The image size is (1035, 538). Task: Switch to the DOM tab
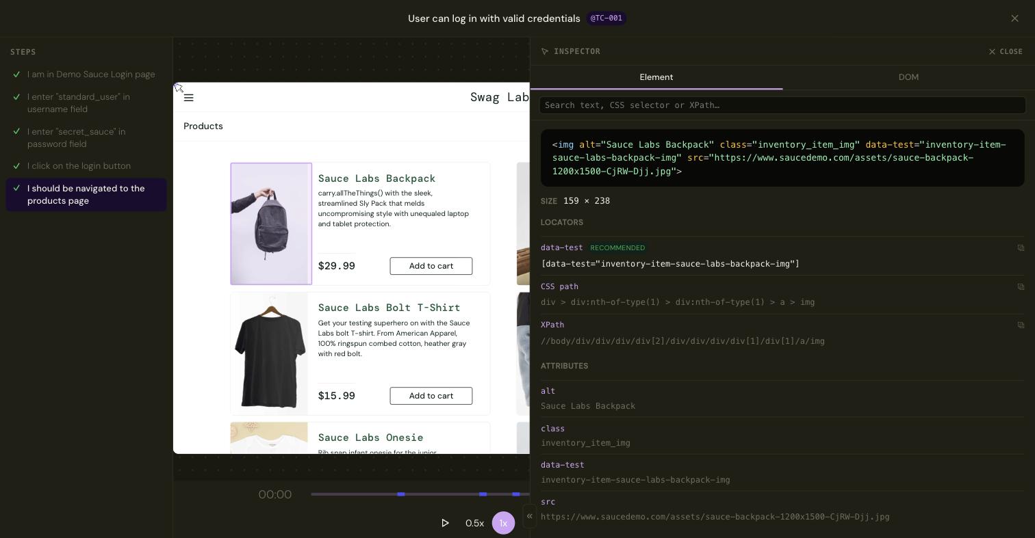908,77
